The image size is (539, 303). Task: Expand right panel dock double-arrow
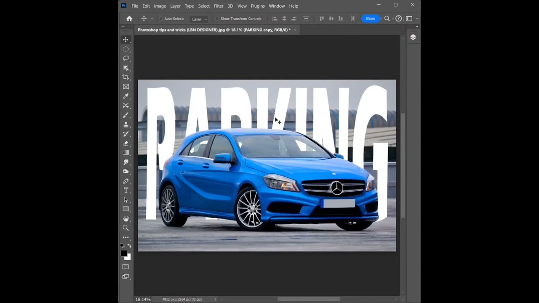tap(417, 27)
